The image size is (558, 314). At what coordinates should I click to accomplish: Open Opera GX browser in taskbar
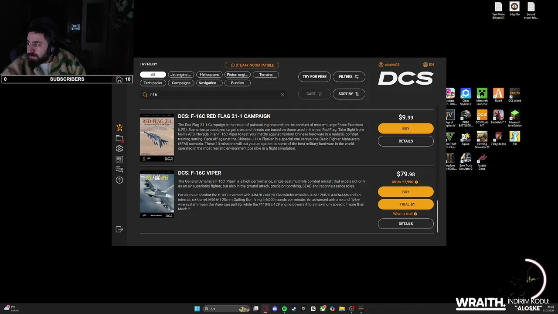pyautogui.click(x=265, y=309)
